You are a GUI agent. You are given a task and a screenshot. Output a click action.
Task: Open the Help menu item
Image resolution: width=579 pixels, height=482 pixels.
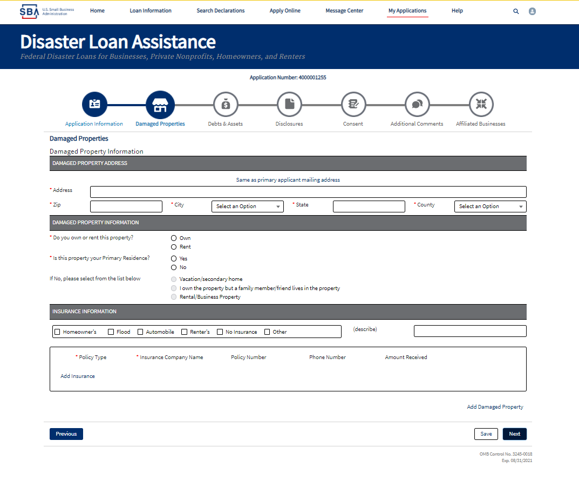[x=457, y=11]
